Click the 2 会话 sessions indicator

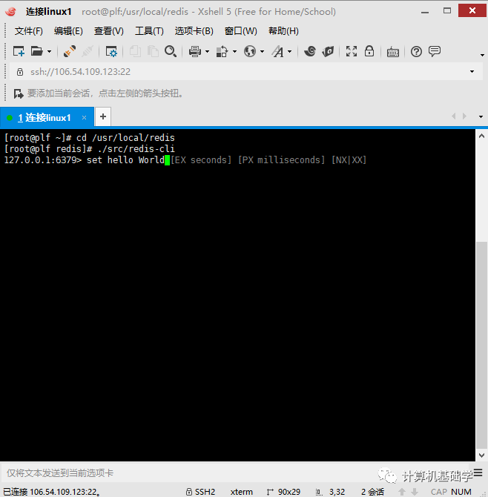(372, 492)
